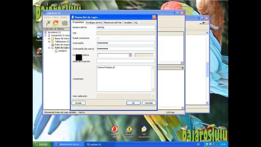This screenshot has width=261, height=147.
Task: Open the Variables tab
Action: point(128,22)
